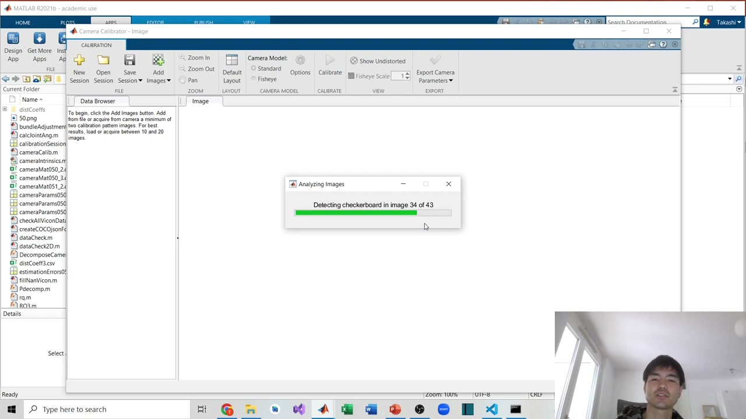Select fillNanVicon.m file
The width and height of the screenshot is (746, 419).
38,280
